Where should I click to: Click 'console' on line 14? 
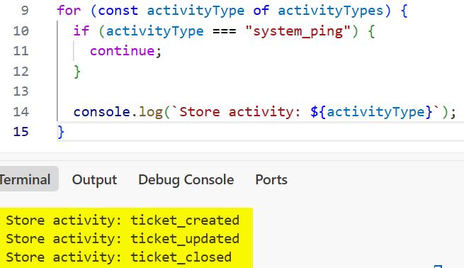tap(102, 112)
